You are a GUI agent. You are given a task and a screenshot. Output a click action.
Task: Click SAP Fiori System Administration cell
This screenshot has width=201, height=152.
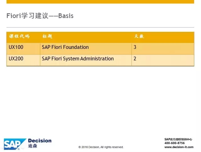coord(86,60)
